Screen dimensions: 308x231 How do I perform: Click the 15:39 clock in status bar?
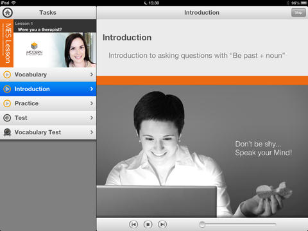point(154,3)
